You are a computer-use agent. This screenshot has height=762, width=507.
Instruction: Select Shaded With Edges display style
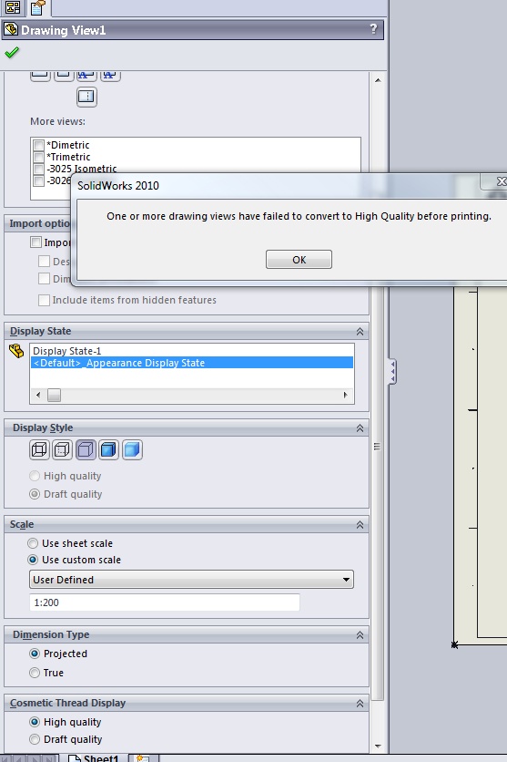tap(108, 450)
